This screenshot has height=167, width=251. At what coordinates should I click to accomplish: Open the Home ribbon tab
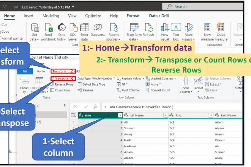[9, 16]
